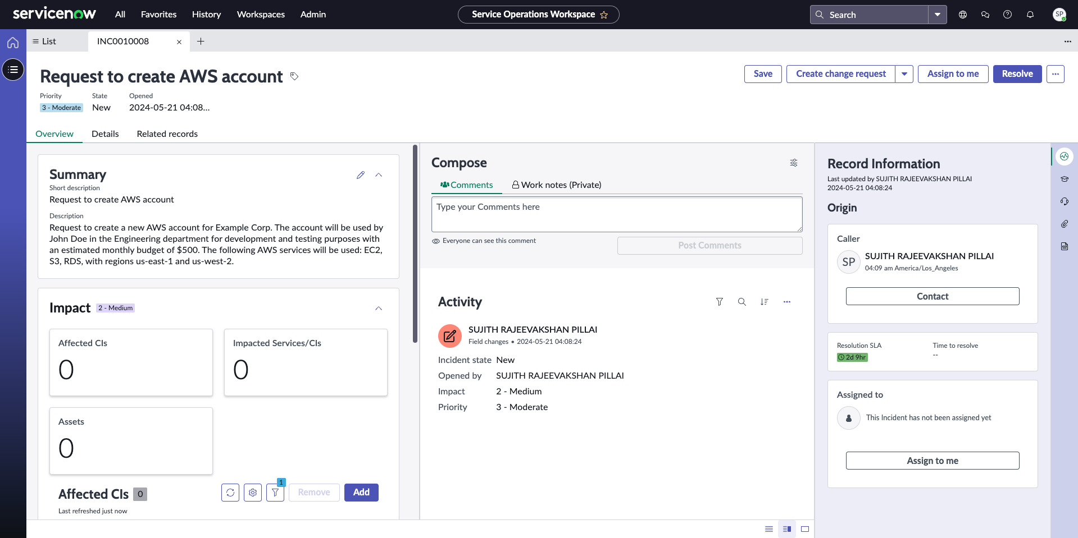Open the tab bar overflow menu
Screen dimensions: 1078x538
(1067, 42)
